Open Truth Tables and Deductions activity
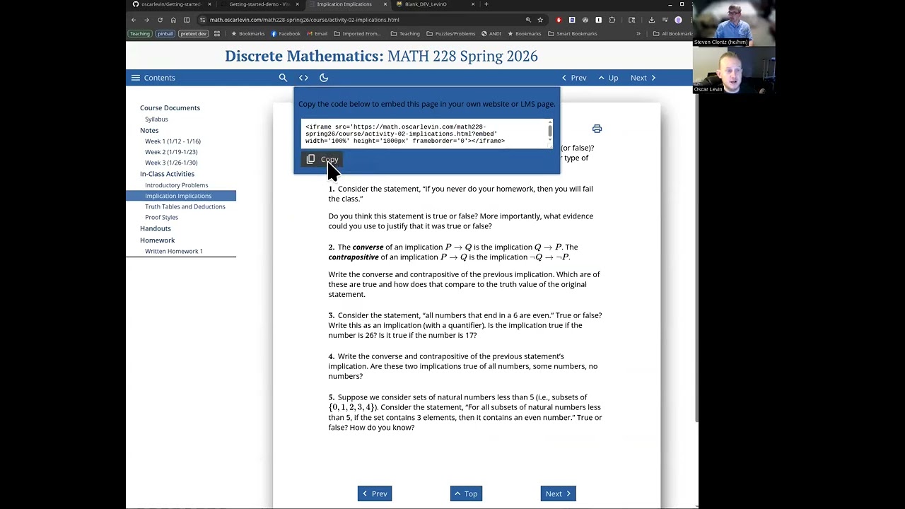This screenshot has height=509, width=905. pos(185,206)
